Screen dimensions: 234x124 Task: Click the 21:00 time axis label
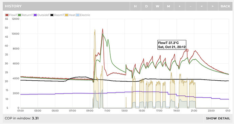194,110
